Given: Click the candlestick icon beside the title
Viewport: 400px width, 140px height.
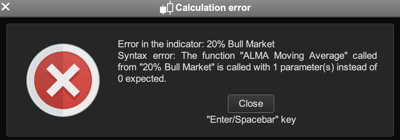Looking at the screenshot, I should tap(166, 8).
